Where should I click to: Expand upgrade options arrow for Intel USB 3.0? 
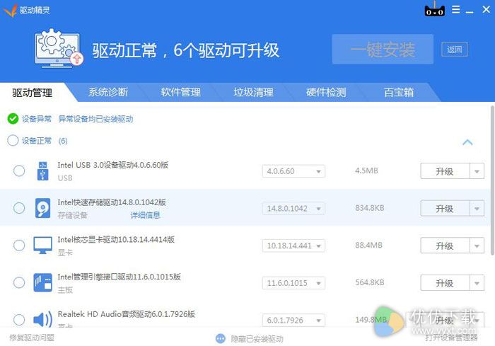point(477,171)
